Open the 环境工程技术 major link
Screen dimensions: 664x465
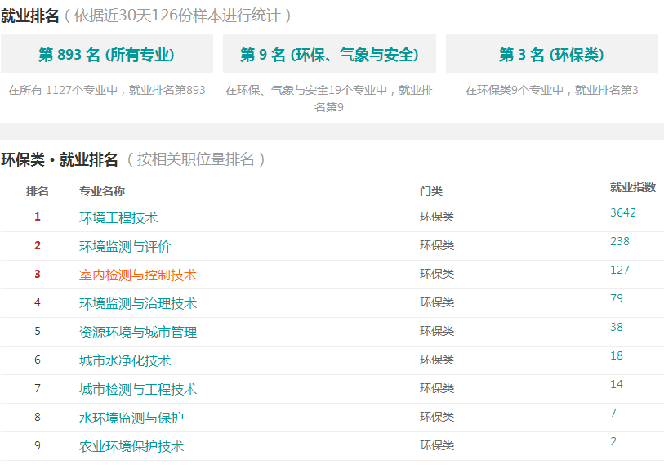118,218
